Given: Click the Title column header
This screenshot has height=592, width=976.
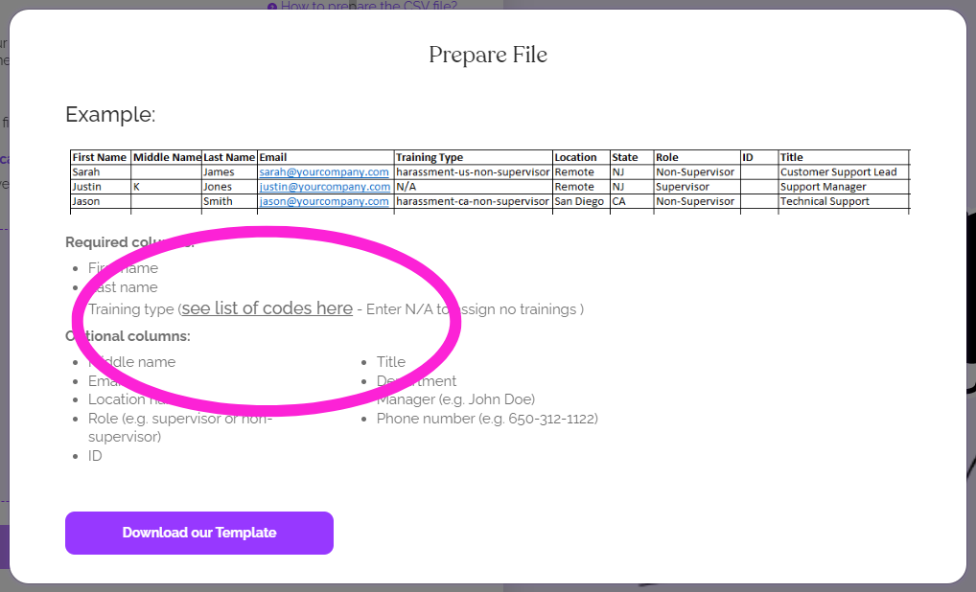Looking at the screenshot, I should pos(791,157).
